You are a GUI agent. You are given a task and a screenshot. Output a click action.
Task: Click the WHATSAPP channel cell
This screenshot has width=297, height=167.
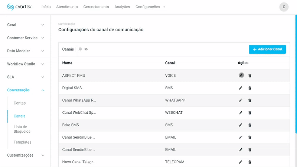[175, 100]
